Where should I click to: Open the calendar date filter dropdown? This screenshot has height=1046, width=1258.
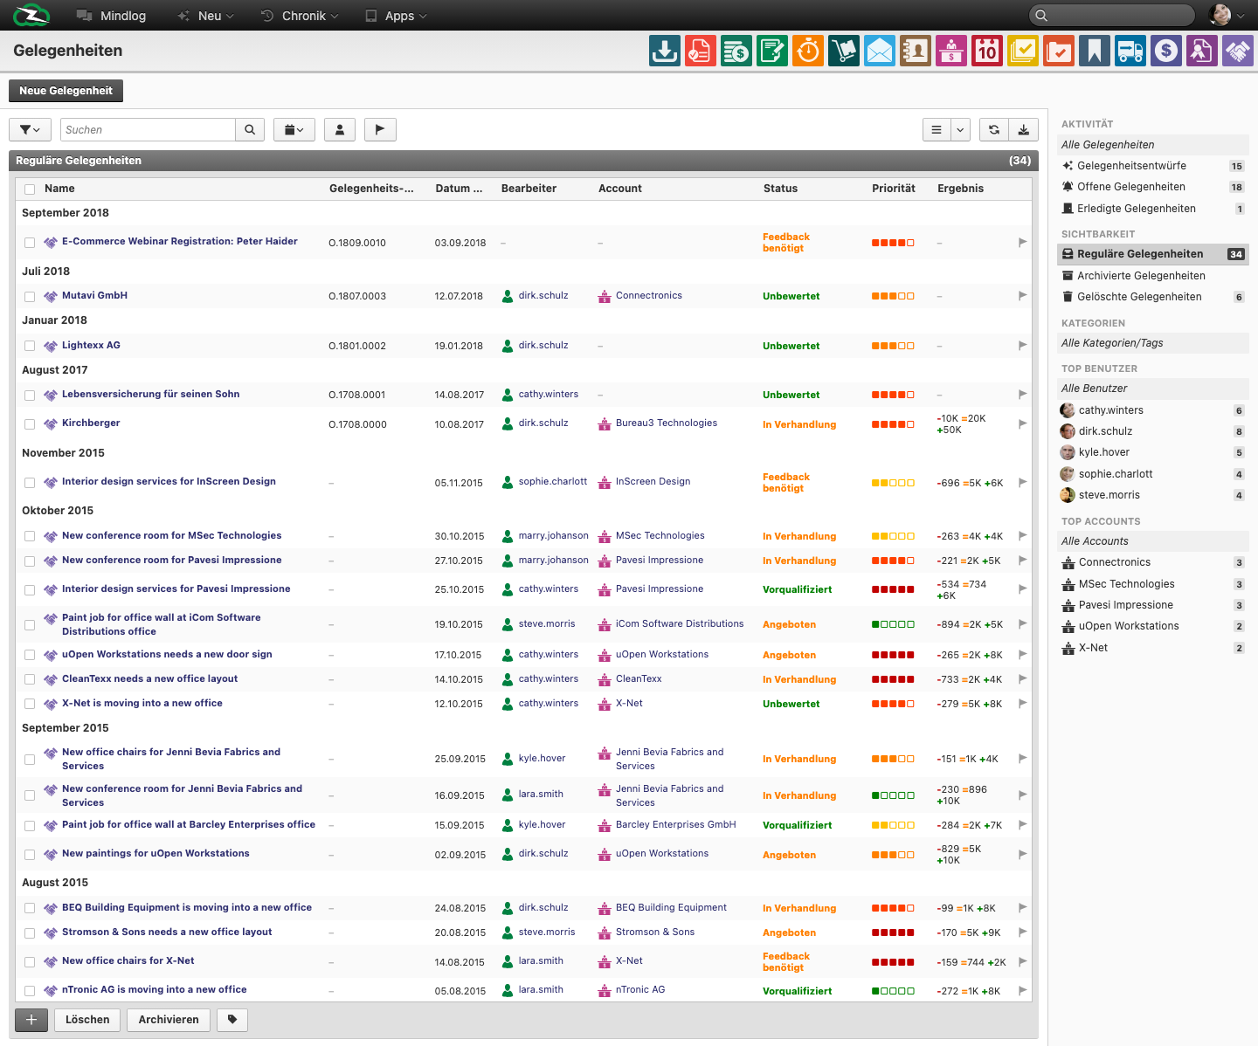pyautogui.click(x=294, y=130)
